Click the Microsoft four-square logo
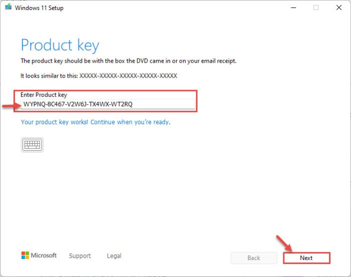This screenshot has height=277, width=351. tap(25, 255)
